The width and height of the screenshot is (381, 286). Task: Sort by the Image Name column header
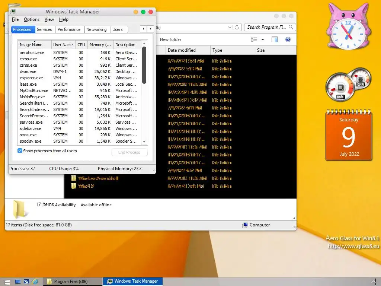34,45
